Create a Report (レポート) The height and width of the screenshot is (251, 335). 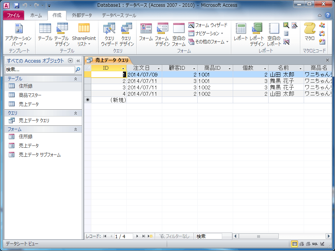tap(241, 32)
